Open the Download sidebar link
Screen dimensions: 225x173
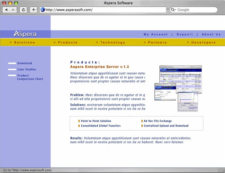25,63
